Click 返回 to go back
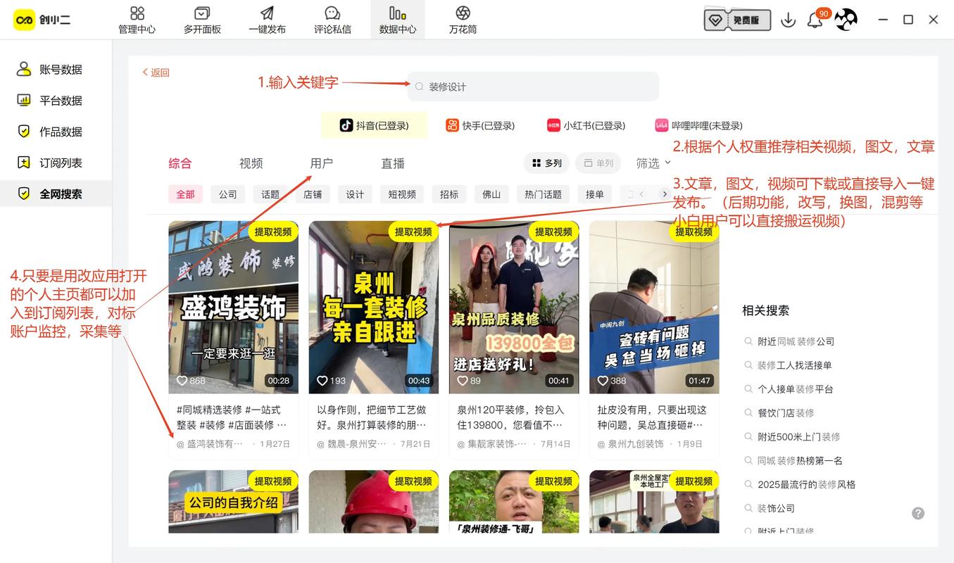Screen dimensions: 954x563 tap(156, 72)
